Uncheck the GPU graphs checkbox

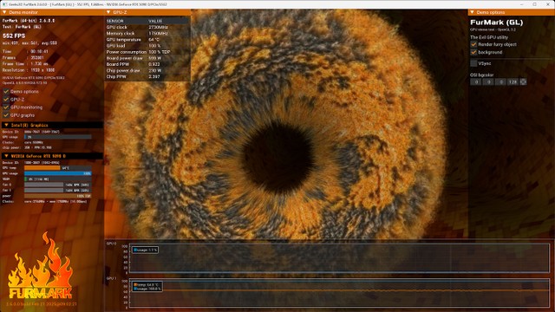click(x=6, y=115)
